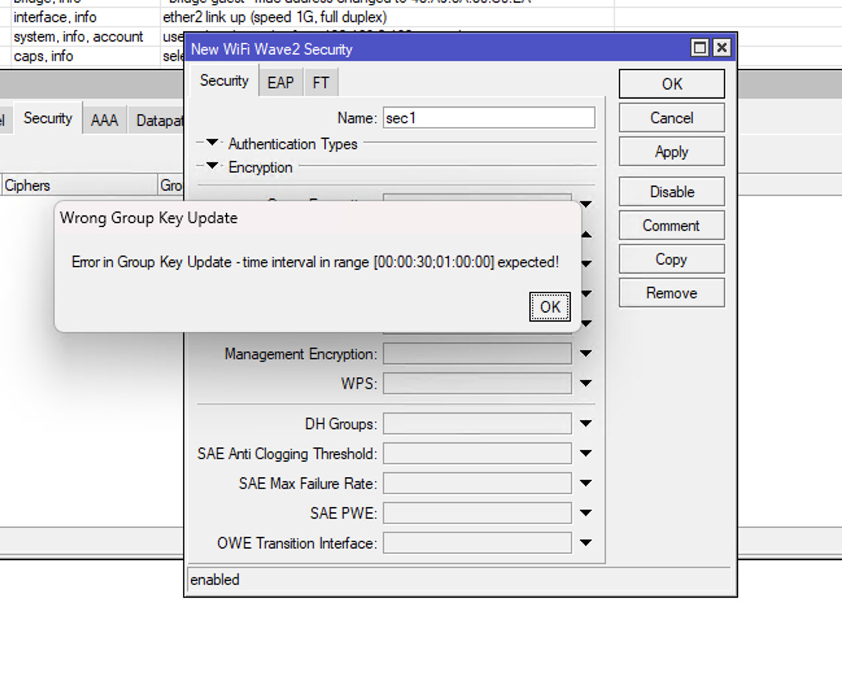
Task: Click the OWE Transition Interface field
Action: [x=477, y=543]
